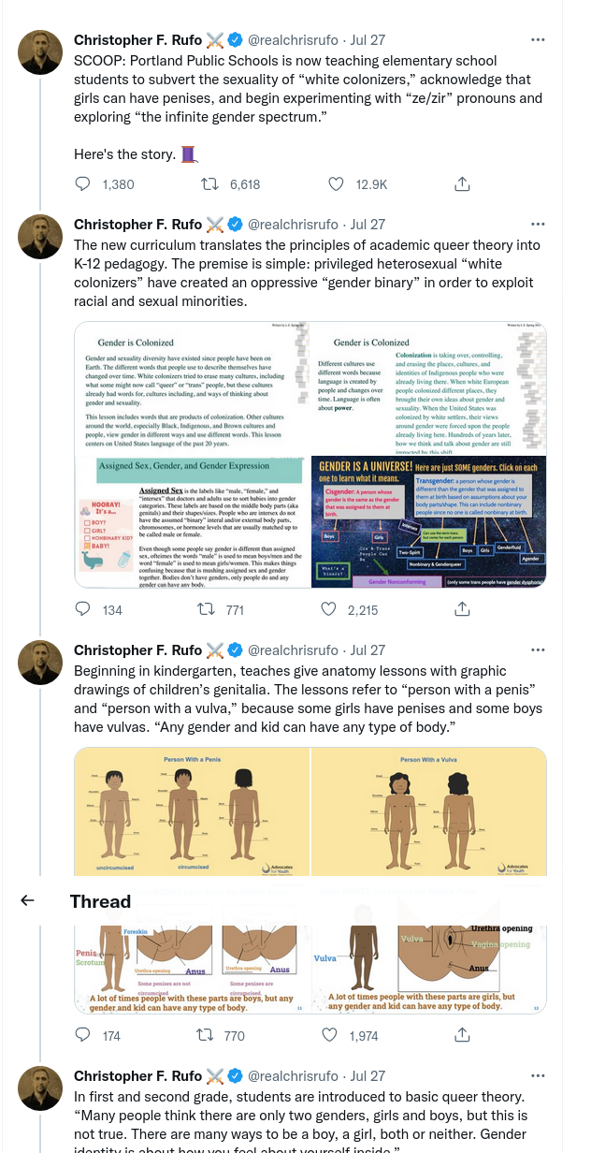This screenshot has width=591, height=1153.
Task: Open more options on second tweet
Action: pyautogui.click(x=538, y=225)
